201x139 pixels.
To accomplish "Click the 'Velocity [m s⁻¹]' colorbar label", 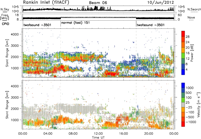I will click(x=198, y=105).
